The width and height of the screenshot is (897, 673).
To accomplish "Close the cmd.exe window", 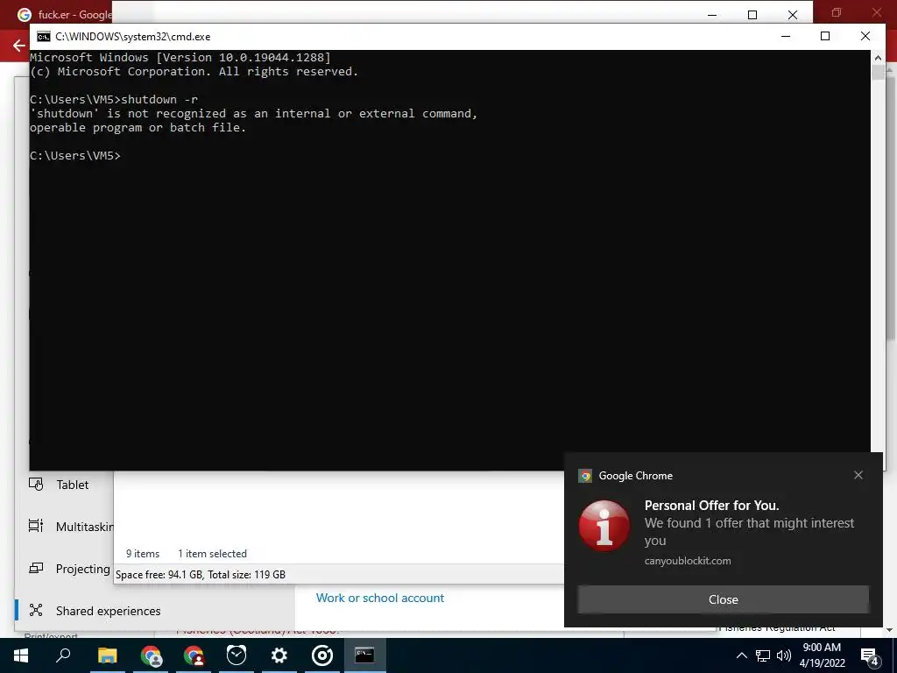I will click(x=865, y=36).
